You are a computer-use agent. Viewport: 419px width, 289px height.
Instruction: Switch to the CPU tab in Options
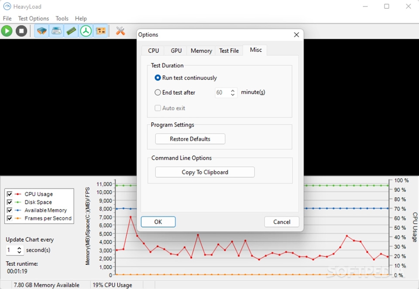[x=153, y=51]
